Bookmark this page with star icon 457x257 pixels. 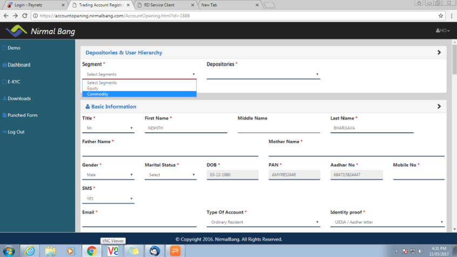click(441, 16)
